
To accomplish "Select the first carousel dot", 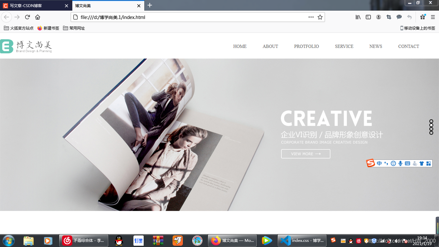I will point(431,121).
